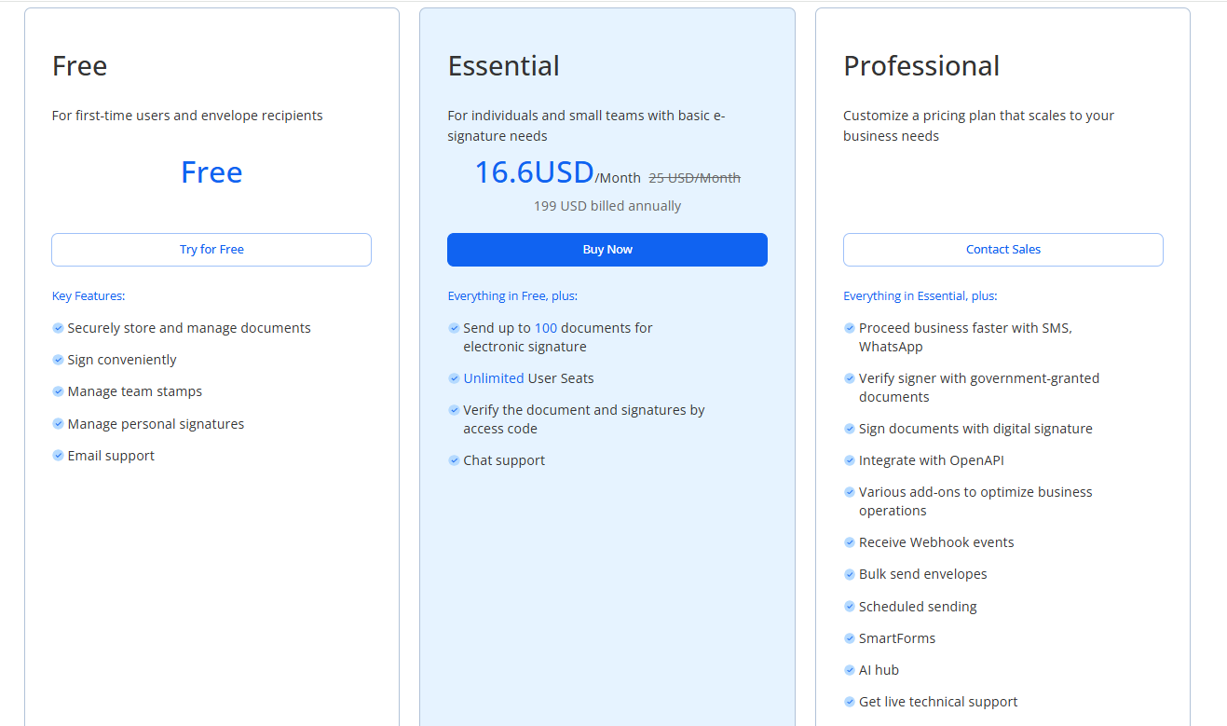
Task: Click checkmark icon next to Sign conveniently
Action: point(58,360)
